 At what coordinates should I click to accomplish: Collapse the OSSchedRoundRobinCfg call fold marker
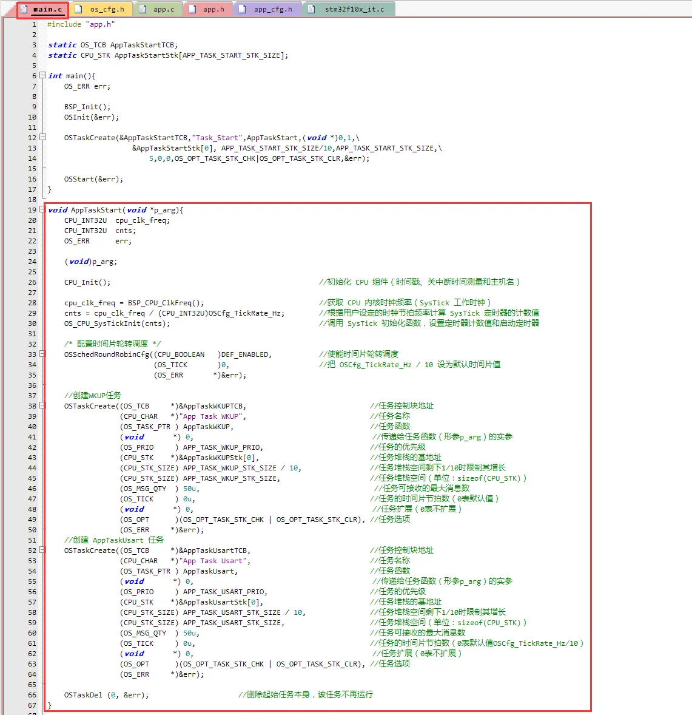coord(42,354)
